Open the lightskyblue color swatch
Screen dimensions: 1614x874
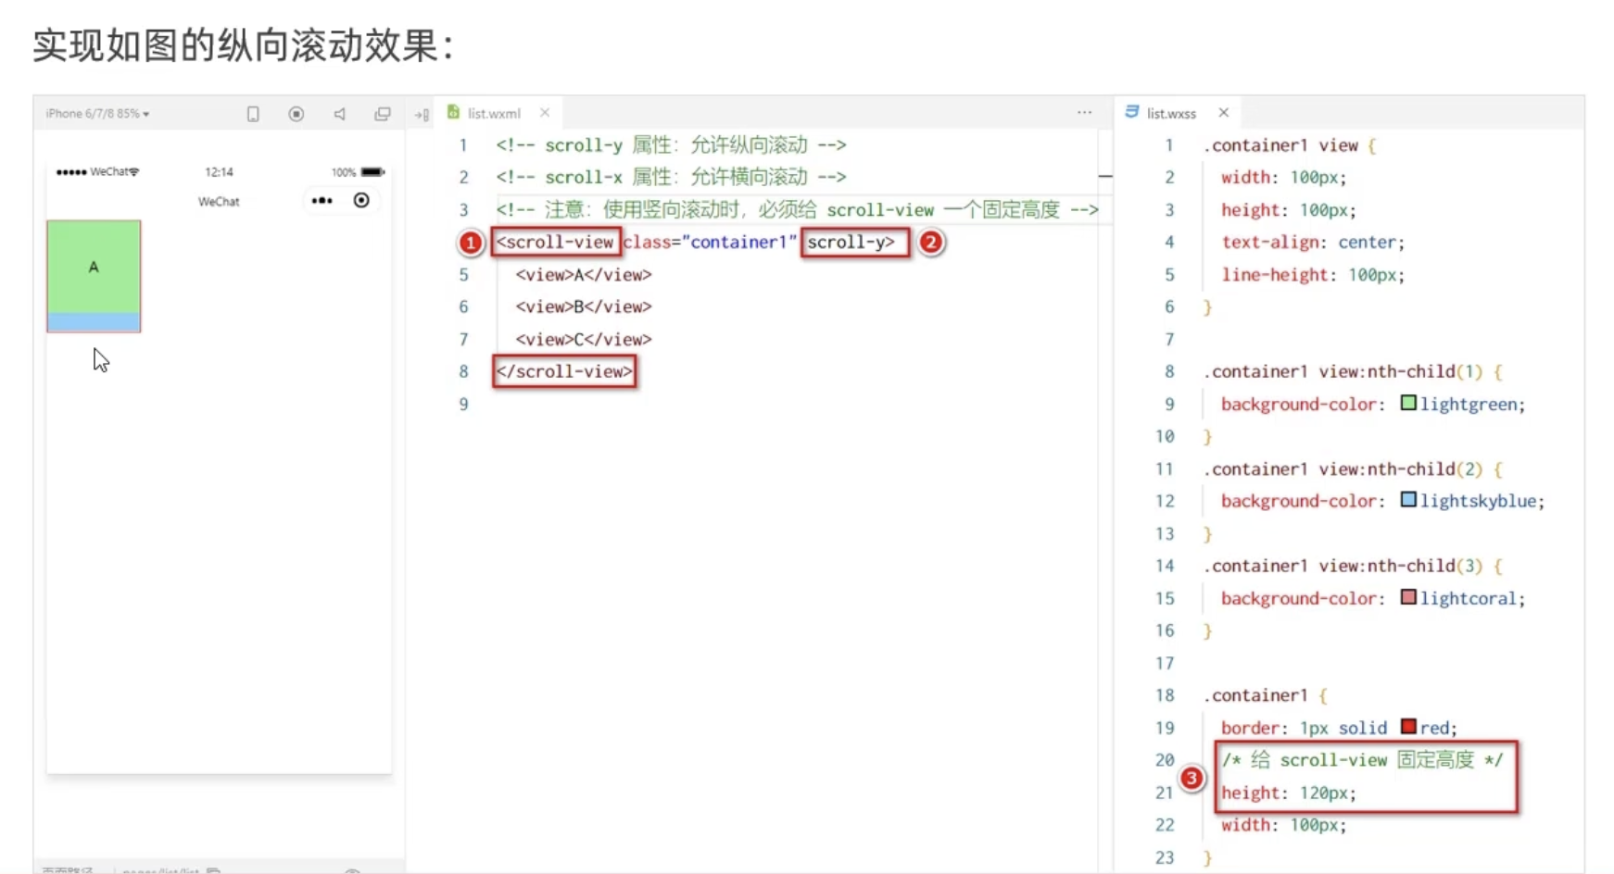click(1408, 500)
